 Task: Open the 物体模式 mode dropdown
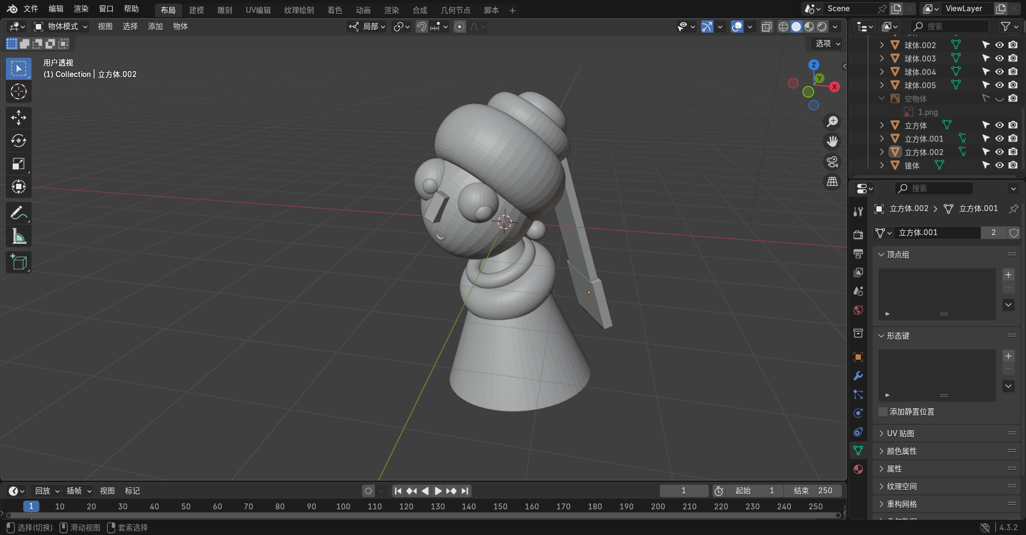point(61,27)
